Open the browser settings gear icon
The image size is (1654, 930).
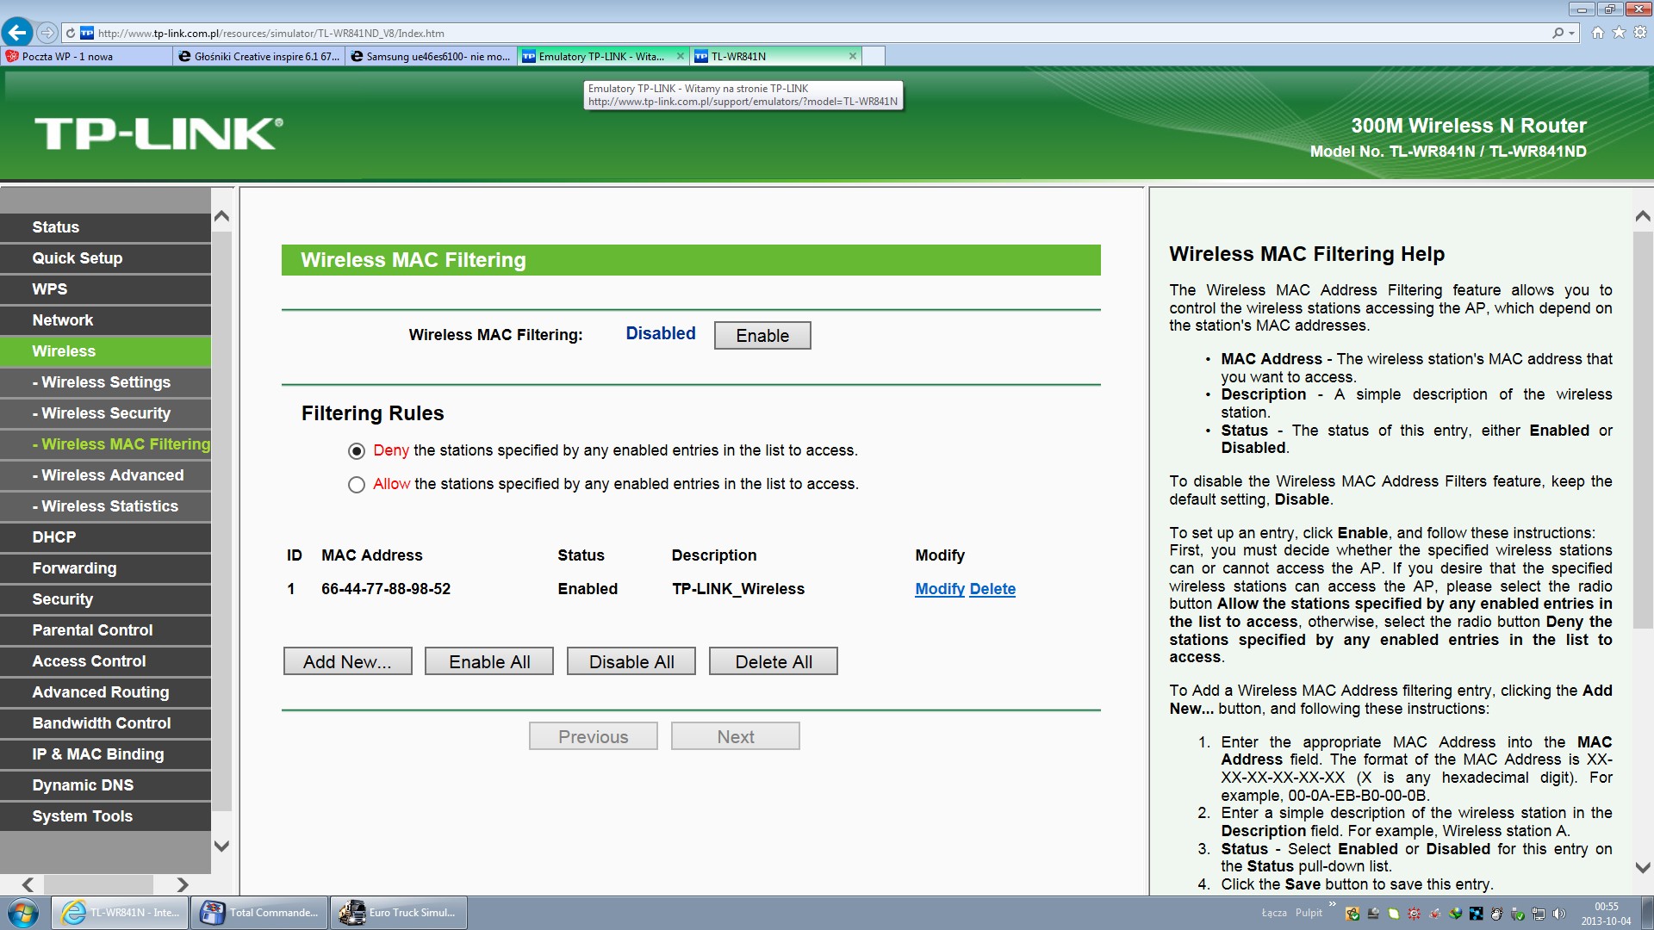(1640, 33)
